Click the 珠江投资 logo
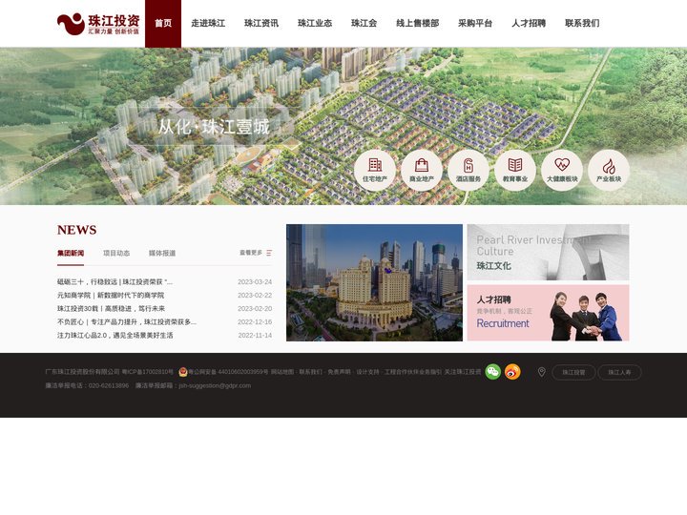The height and width of the screenshot is (515, 687). [x=98, y=24]
